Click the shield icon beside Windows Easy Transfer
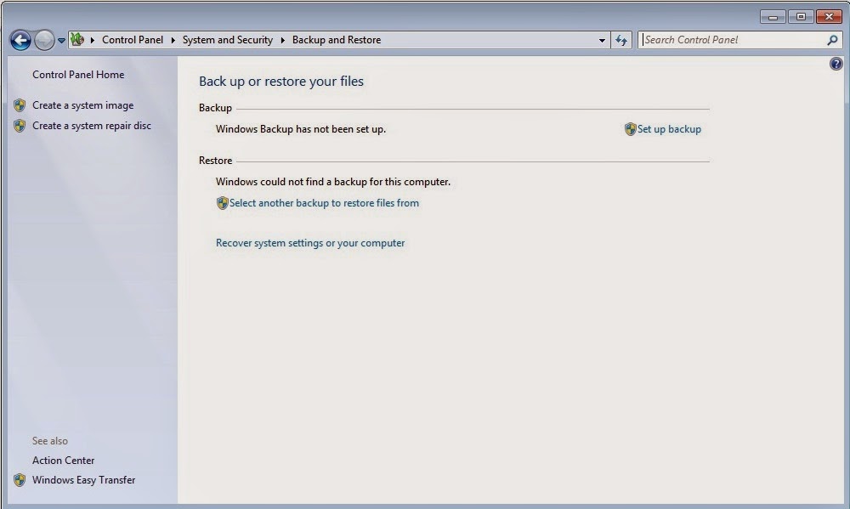The width and height of the screenshot is (850, 509). tap(20, 480)
